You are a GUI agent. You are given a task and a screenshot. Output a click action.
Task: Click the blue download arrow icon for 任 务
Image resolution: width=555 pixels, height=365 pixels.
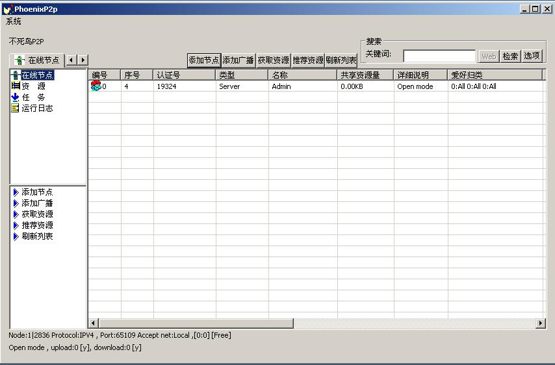[x=15, y=97]
